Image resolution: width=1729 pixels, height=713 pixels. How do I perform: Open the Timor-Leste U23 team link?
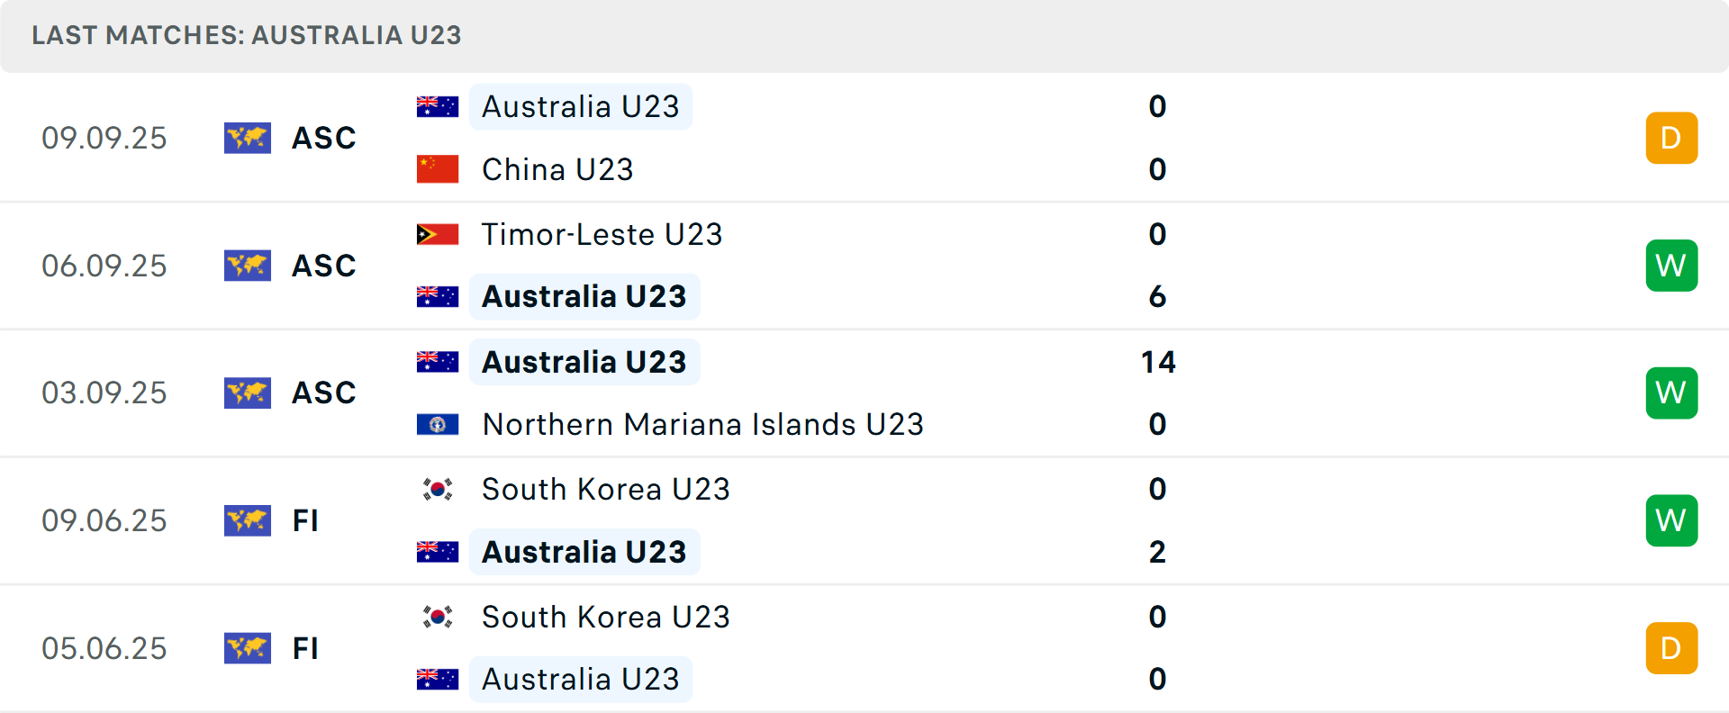point(602,234)
